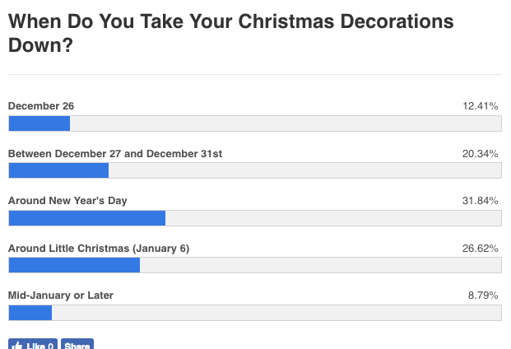Viewport: 511px width, 349px height.
Task: Click blue fill of Little Christmas bar
Action: tap(74, 265)
